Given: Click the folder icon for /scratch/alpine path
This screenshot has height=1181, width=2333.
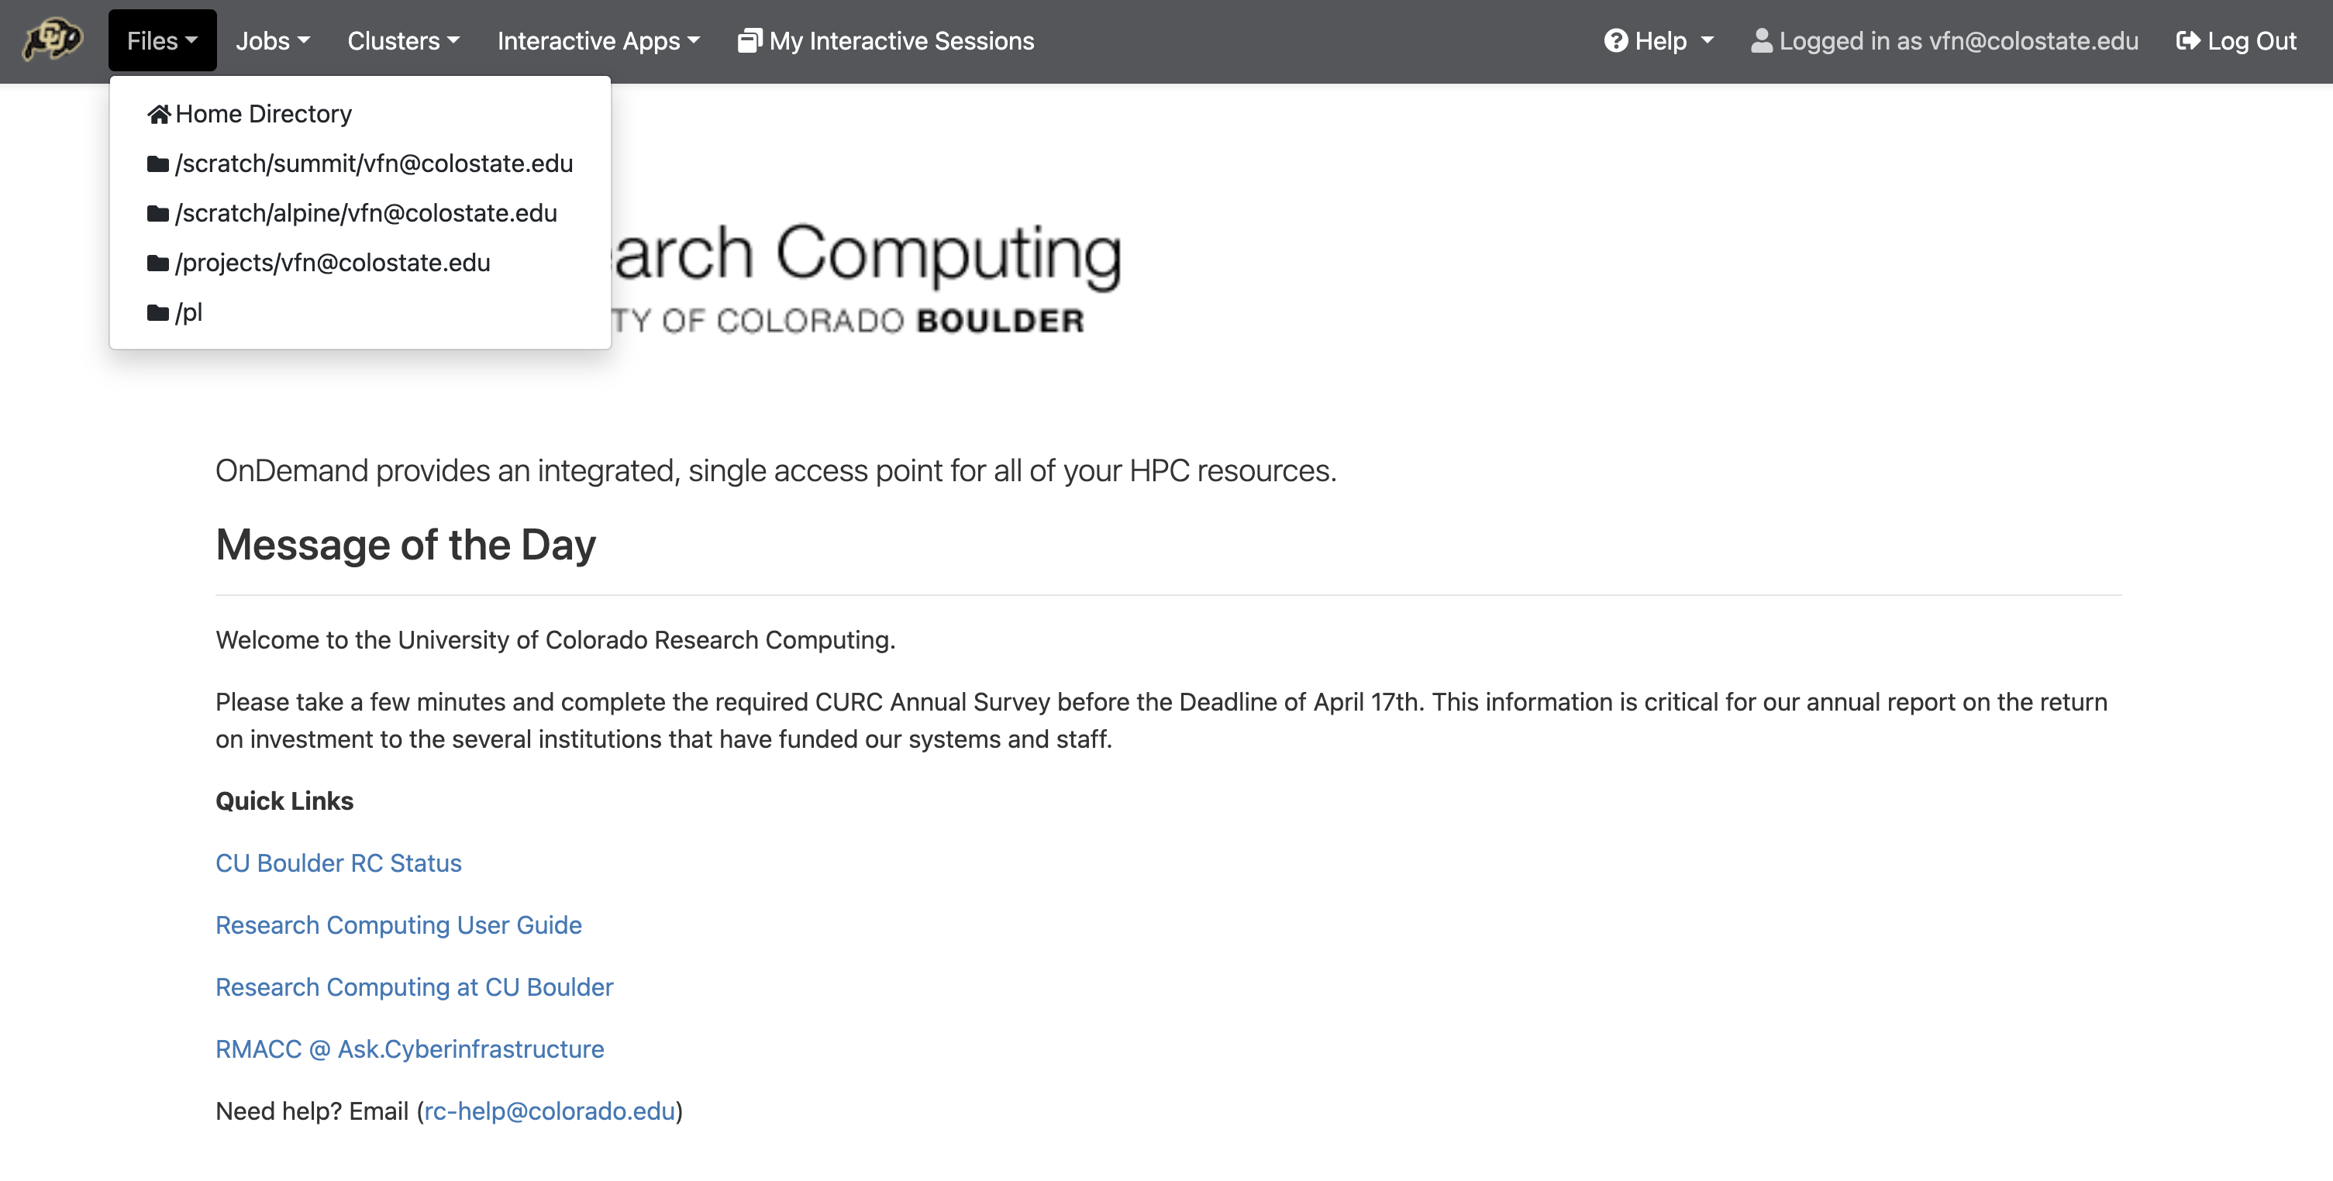Looking at the screenshot, I should coord(157,214).
